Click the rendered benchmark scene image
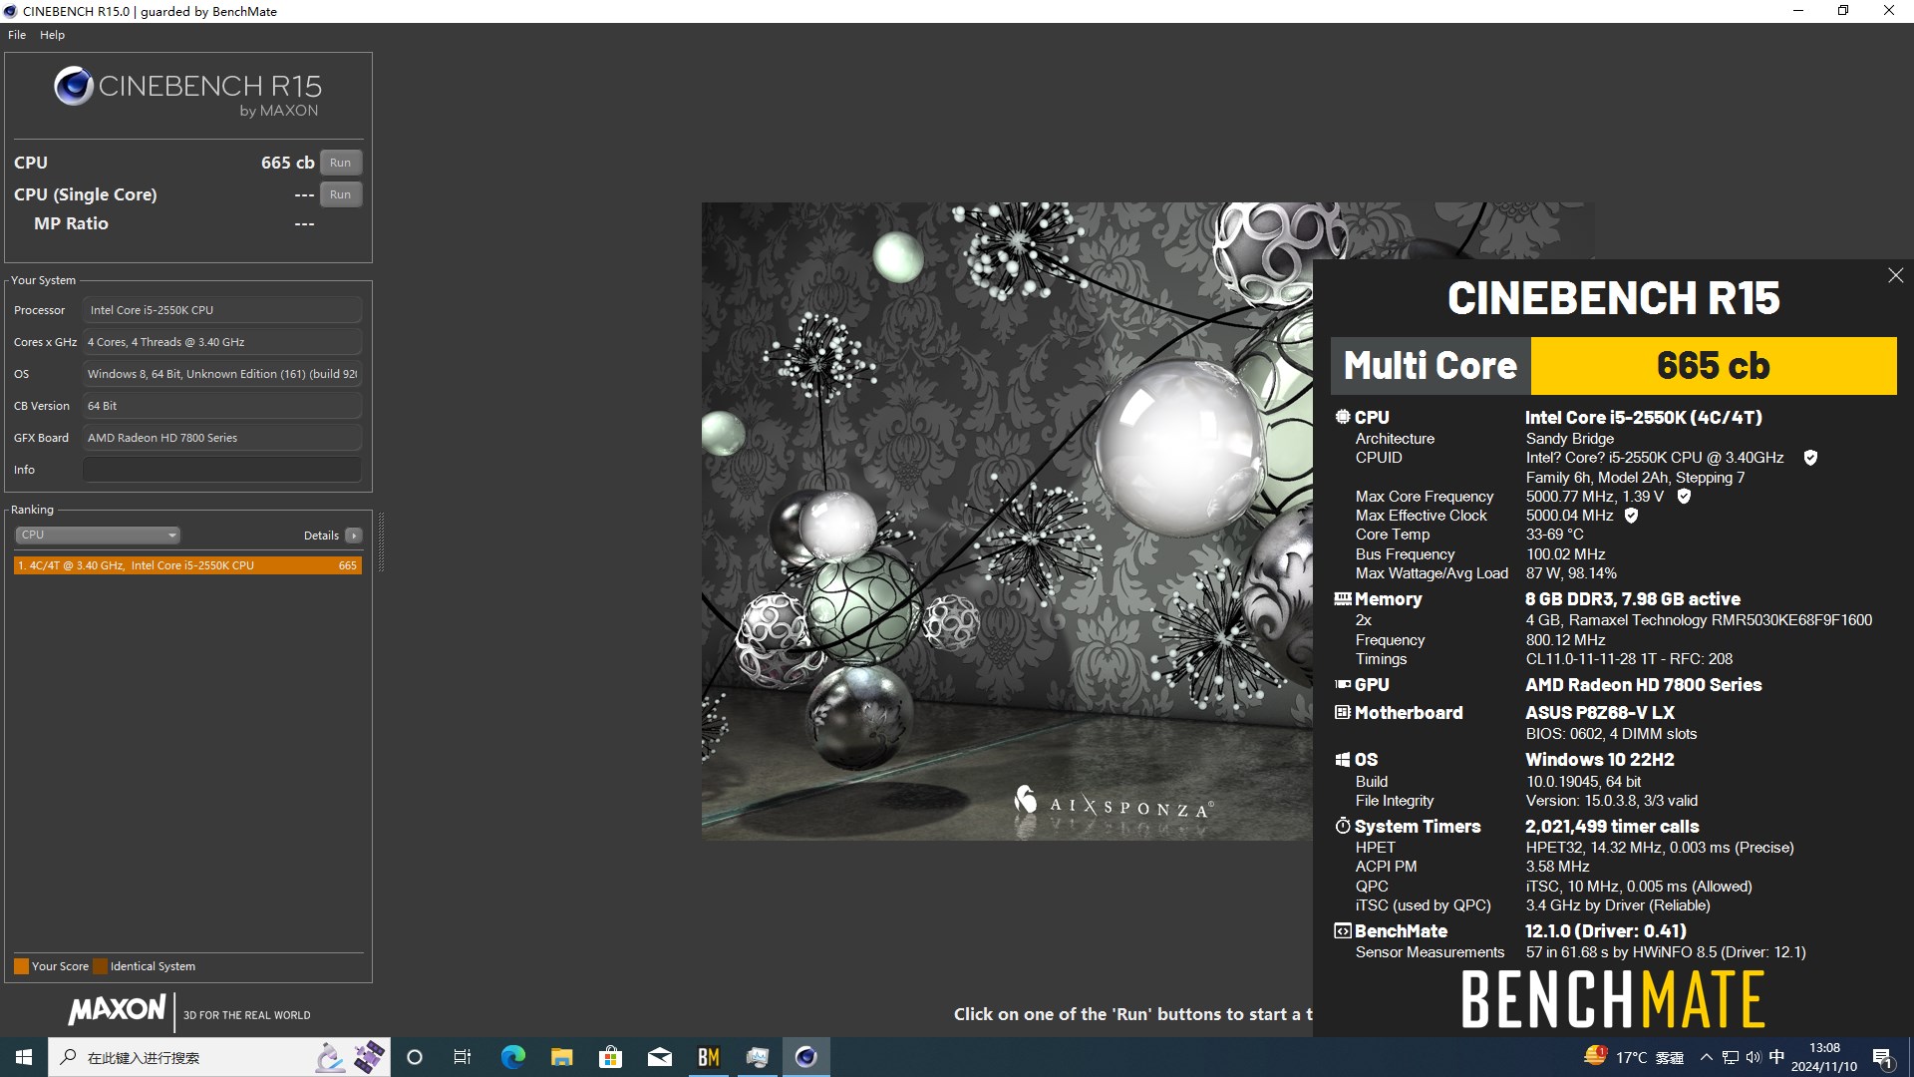1914x1077 pixels. (1007, 521)
